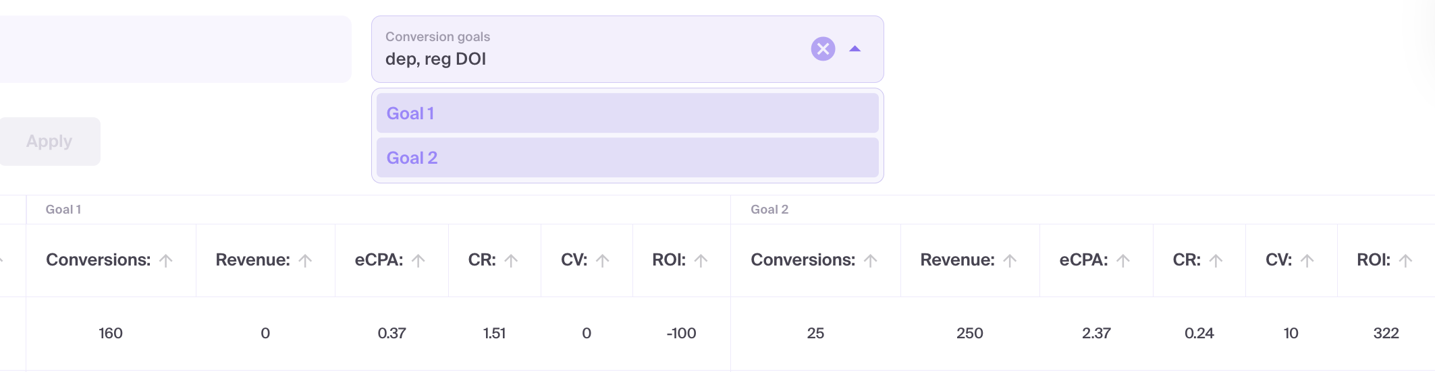Sort by Goal 1 Conversions arrow
The height and width of the screenshot is (372, 1435).
point(166,261)
